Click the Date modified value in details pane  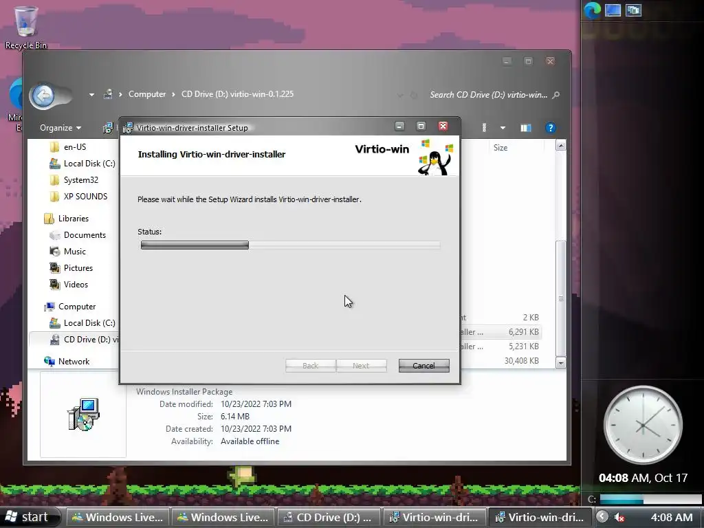click(x=256, y=404)
